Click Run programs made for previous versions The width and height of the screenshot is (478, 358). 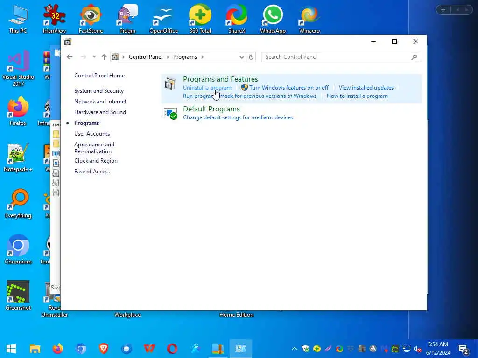coord(250,96)
